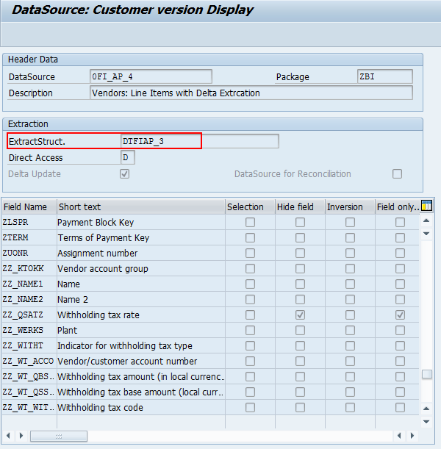Select the ZTERM field name cell

tap(29, 237)
